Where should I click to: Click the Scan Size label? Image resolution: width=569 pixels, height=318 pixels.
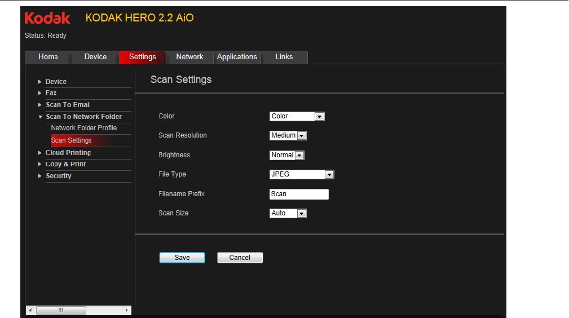pyautogui.click(x=174, y=213)
